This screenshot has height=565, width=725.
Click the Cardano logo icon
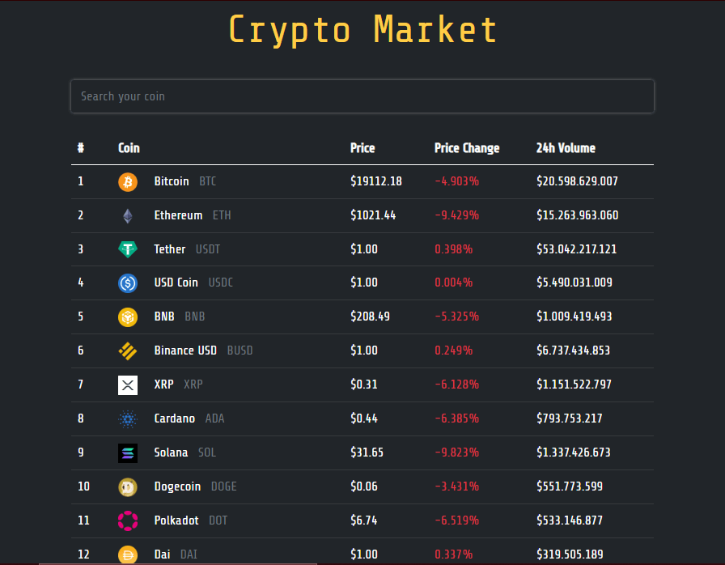[x=127, y=419]
